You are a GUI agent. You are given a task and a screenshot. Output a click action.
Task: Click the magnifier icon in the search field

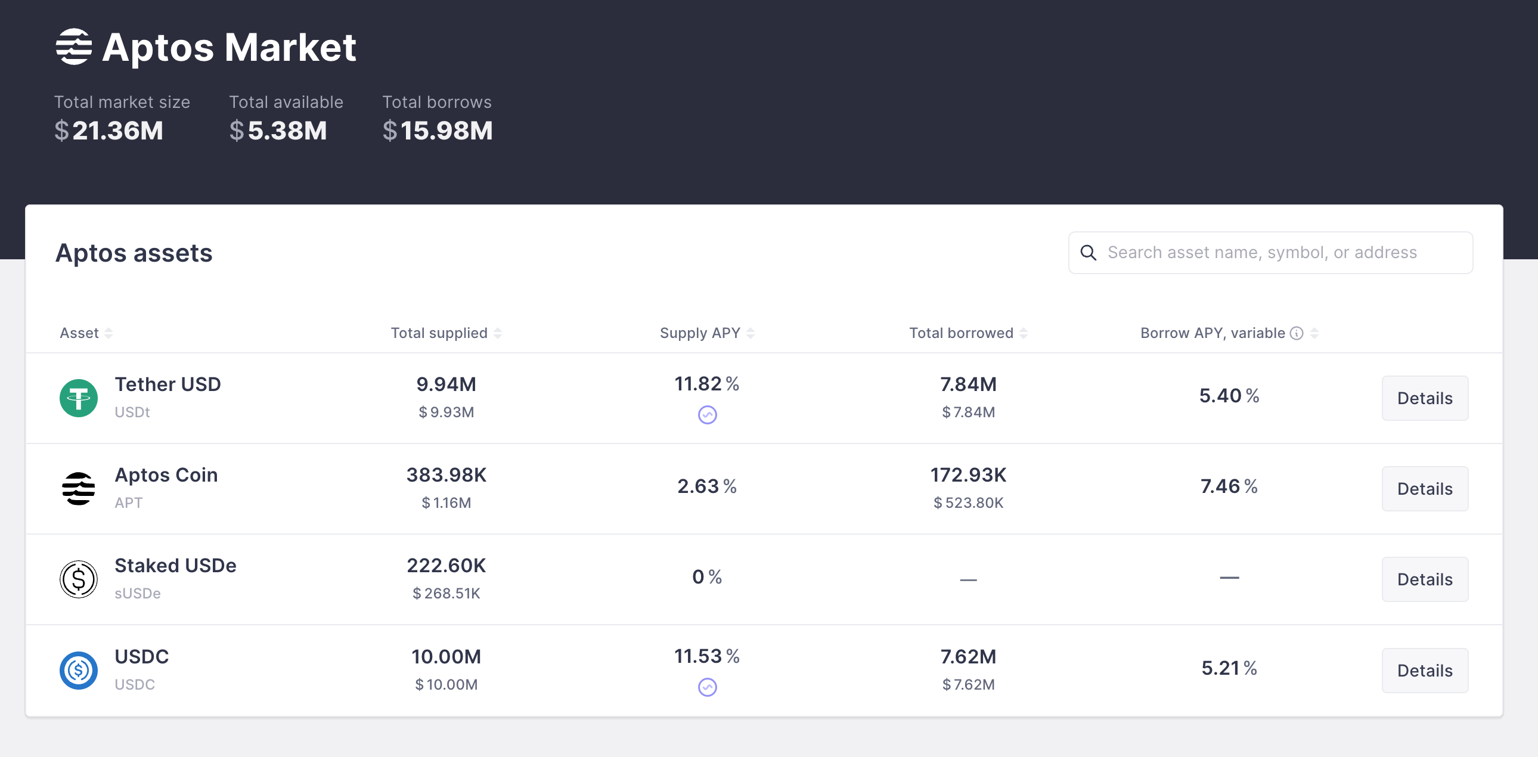coord(1089,253)
